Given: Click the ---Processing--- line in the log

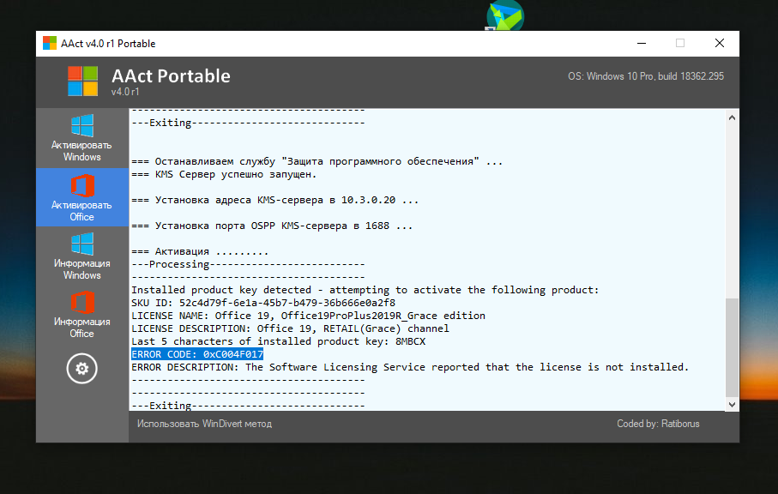Looking at the screenshot, I should (x=248, y=264).
